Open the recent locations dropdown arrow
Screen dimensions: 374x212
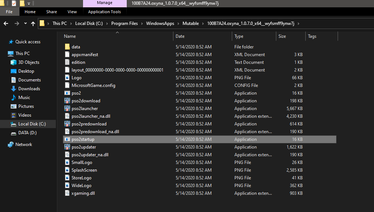(x=25, y=23)
